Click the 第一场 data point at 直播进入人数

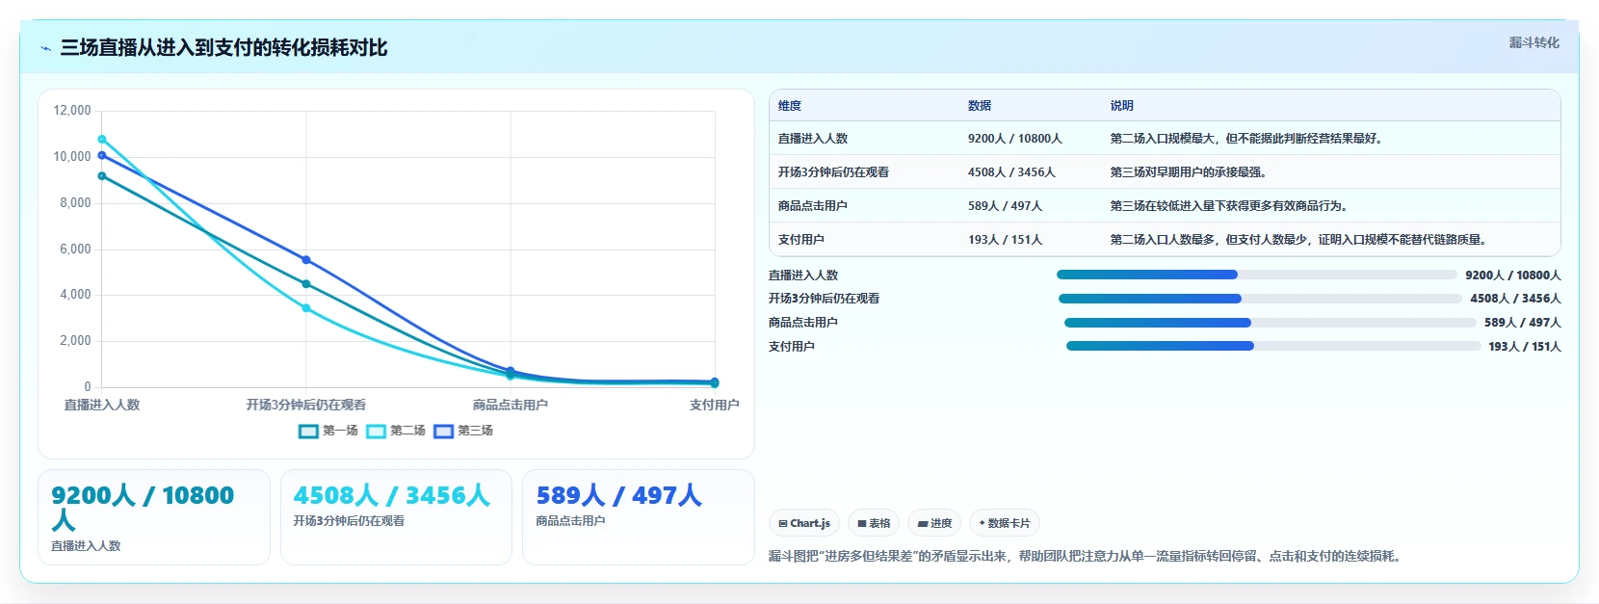[x=102, y=176]
